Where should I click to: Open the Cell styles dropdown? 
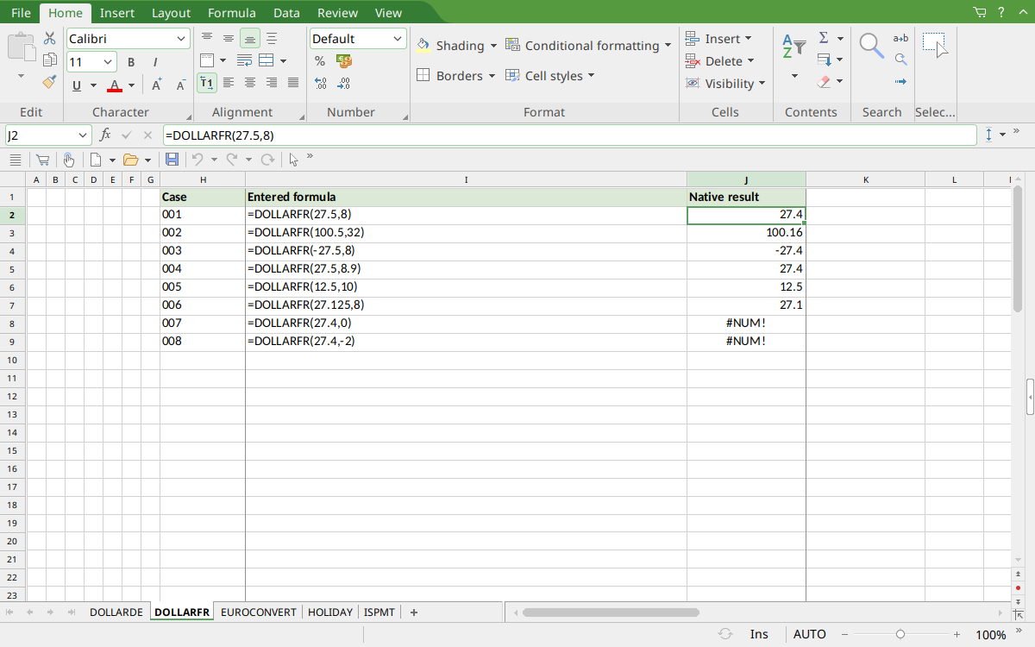(x=592, y=76)
